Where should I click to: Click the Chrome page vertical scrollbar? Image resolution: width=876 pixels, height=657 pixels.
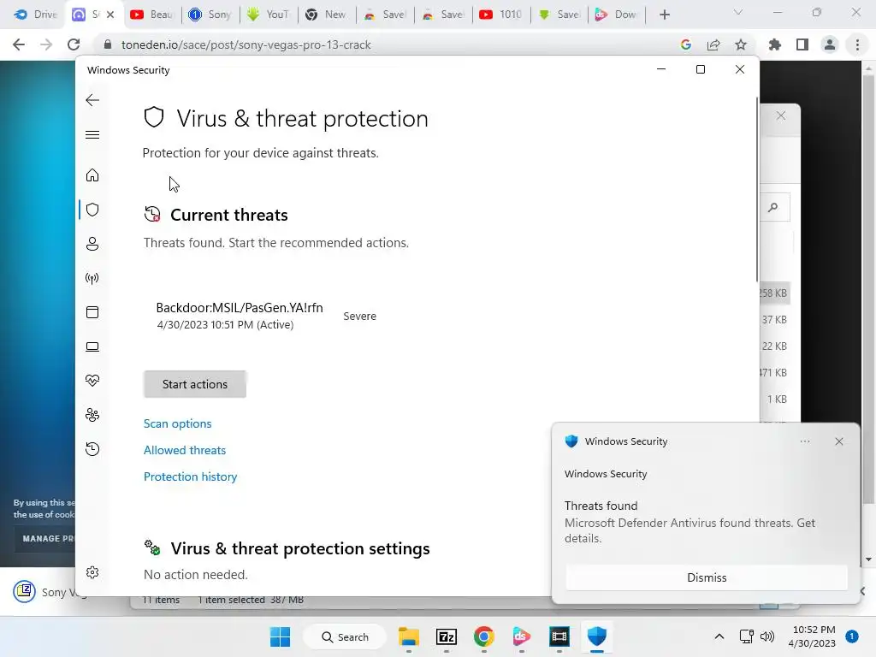tap(867, 287)
